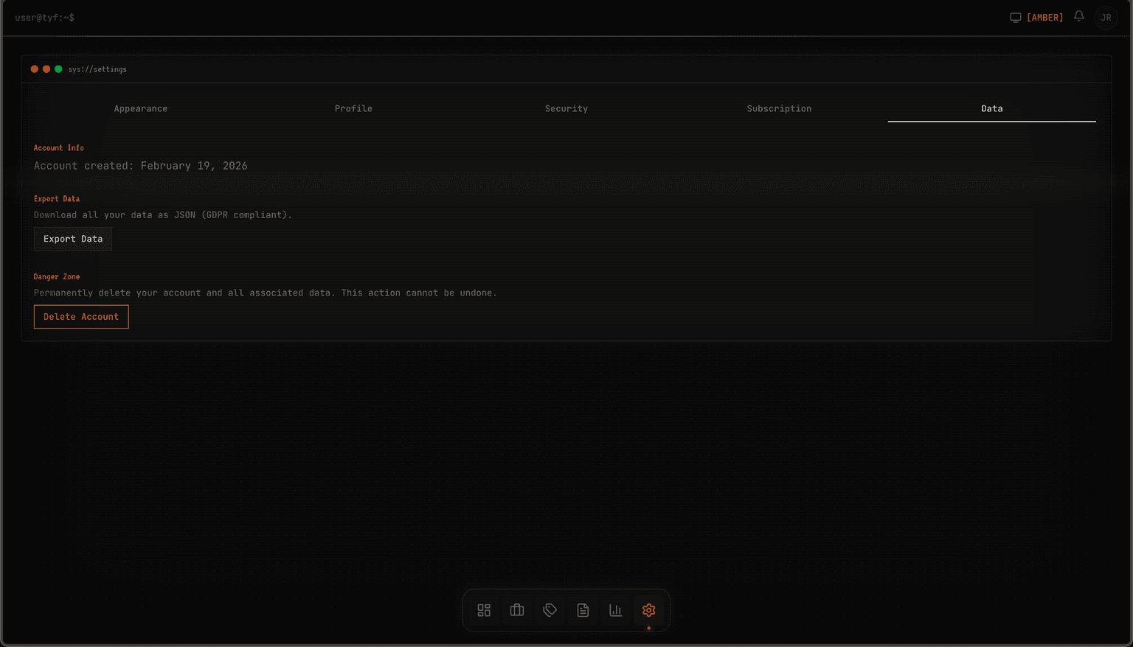Click the active Data tab
This screenshot has height=647, width=1133.
(x=991, y=108)
